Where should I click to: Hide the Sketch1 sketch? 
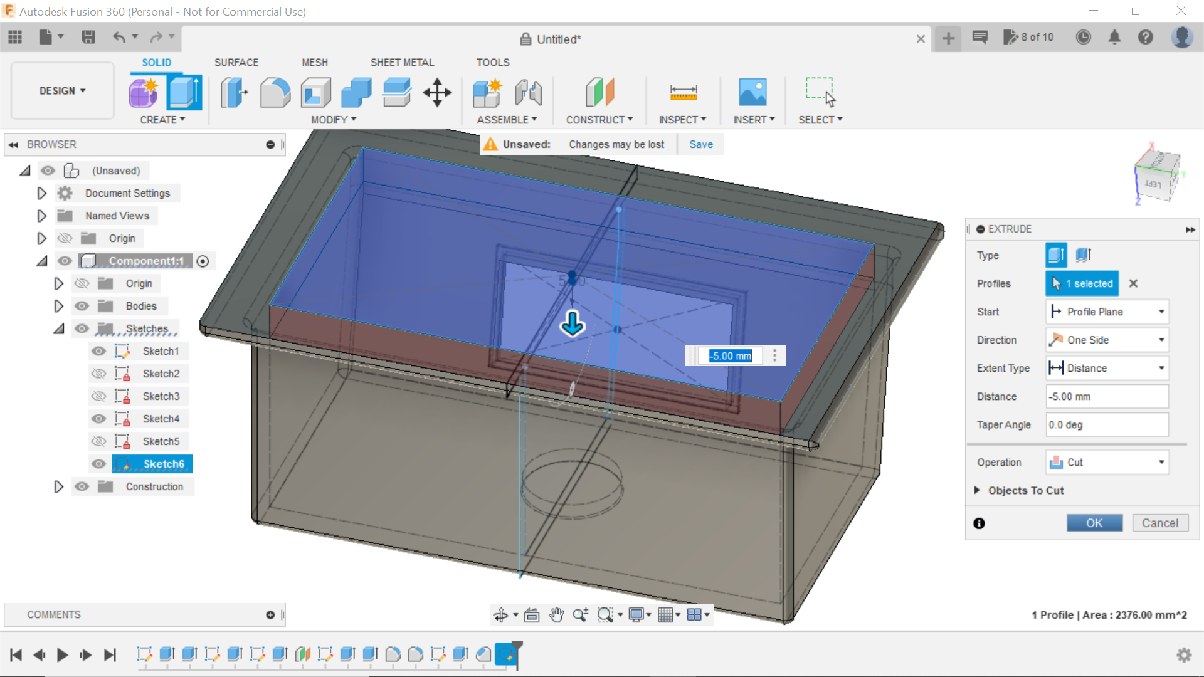coord(98,351)
